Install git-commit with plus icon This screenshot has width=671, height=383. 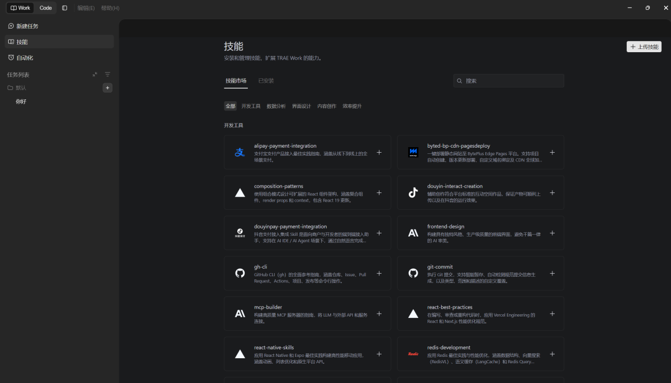552,274
